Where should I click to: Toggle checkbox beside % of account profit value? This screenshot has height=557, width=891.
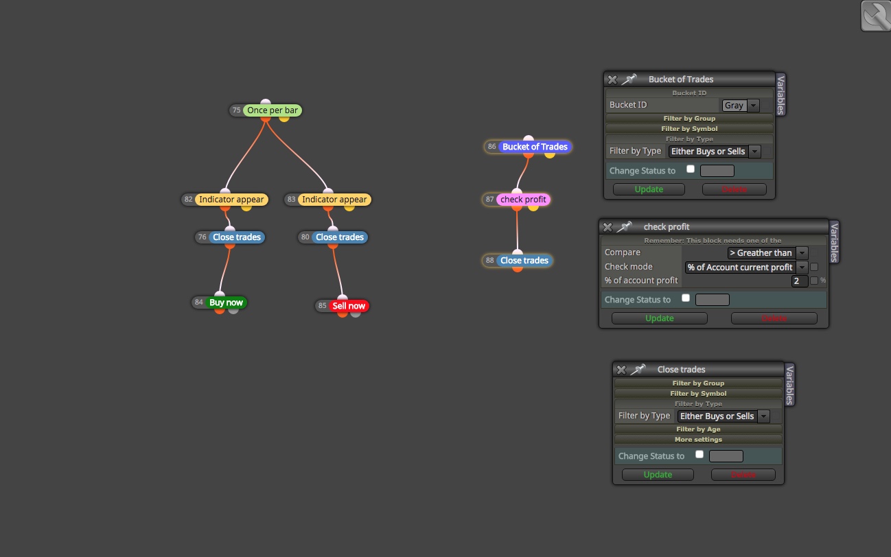pyautogui.click(x=814, y=281)
